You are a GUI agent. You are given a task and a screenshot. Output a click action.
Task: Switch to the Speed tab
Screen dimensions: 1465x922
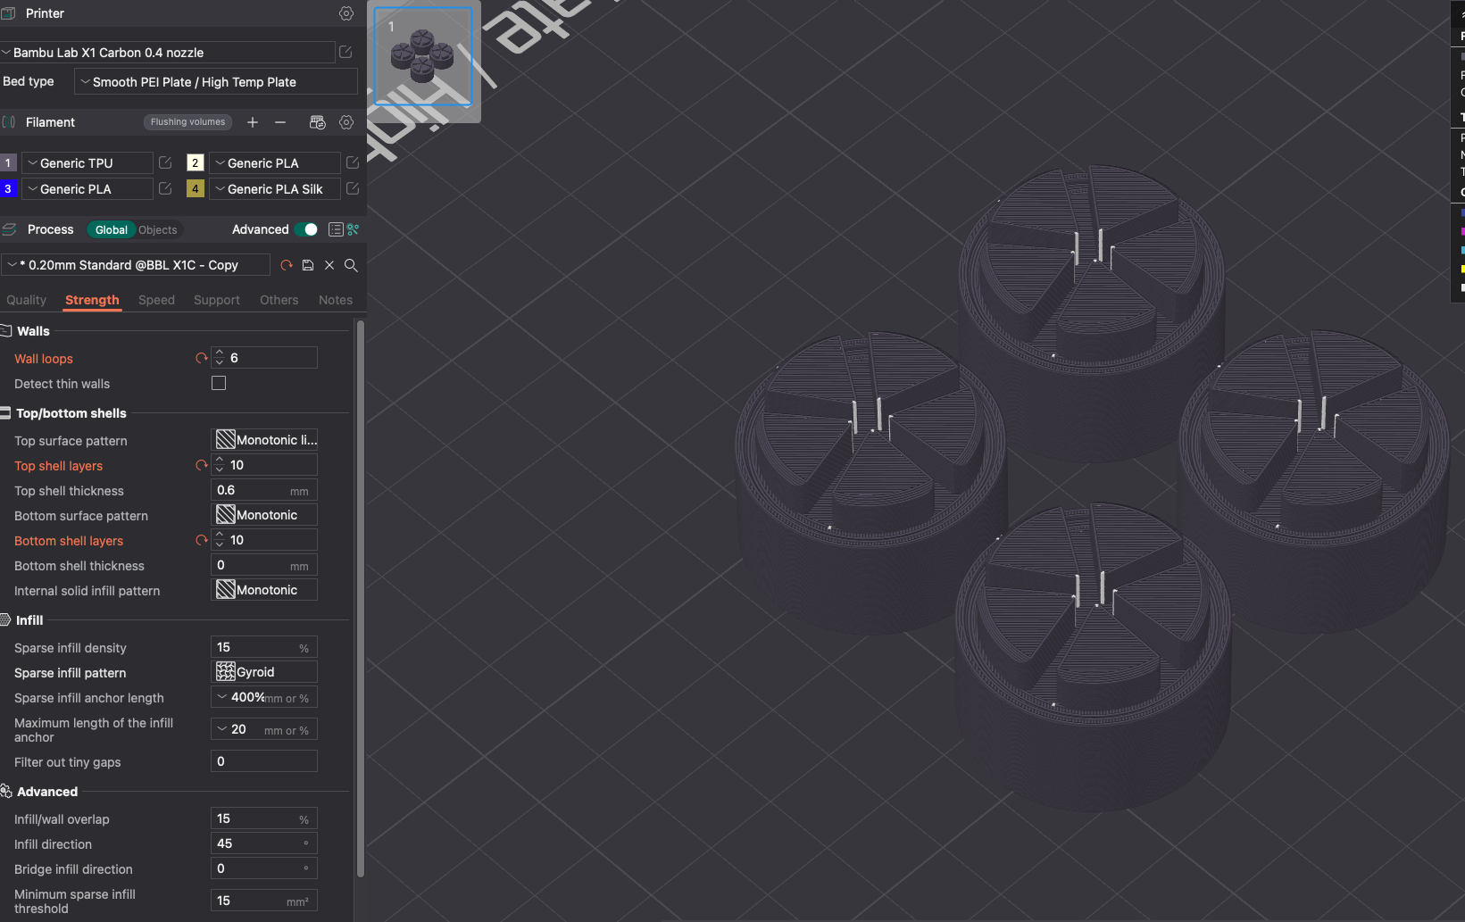[156, 300]
